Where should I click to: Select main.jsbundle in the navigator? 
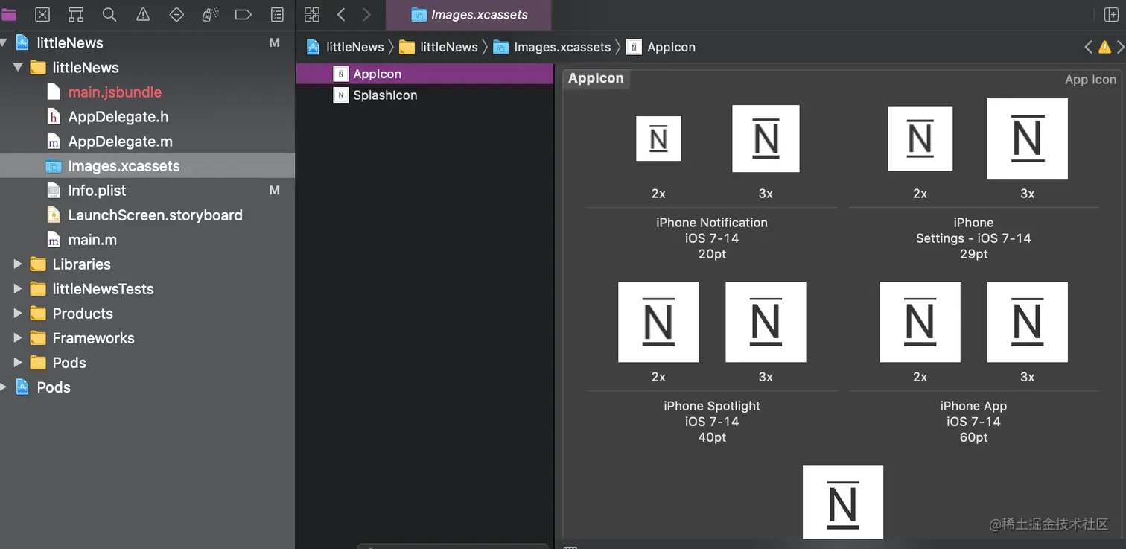pyautogui.click(x=147, y=92)
